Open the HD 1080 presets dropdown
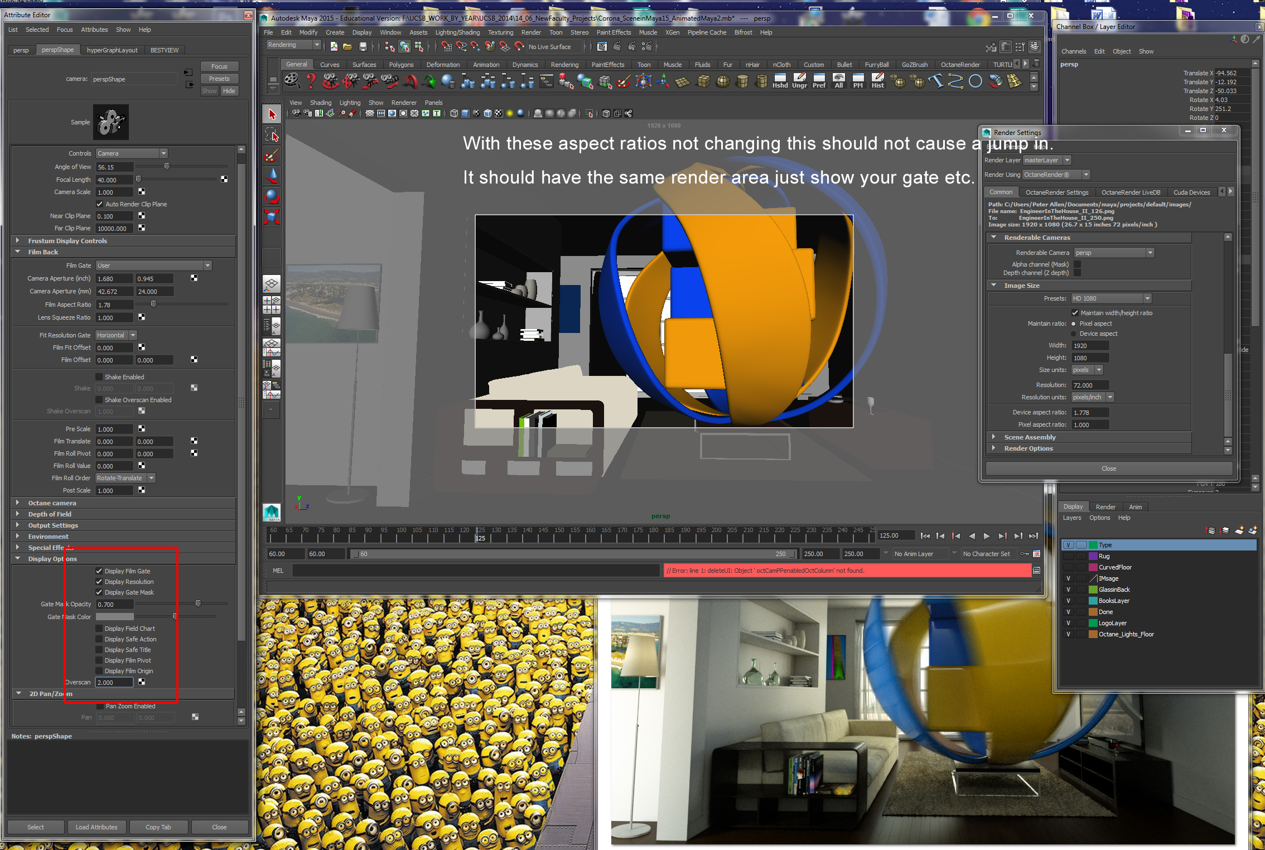The width and height of the screenshot is (1265, 850). tap(1111, 298)
